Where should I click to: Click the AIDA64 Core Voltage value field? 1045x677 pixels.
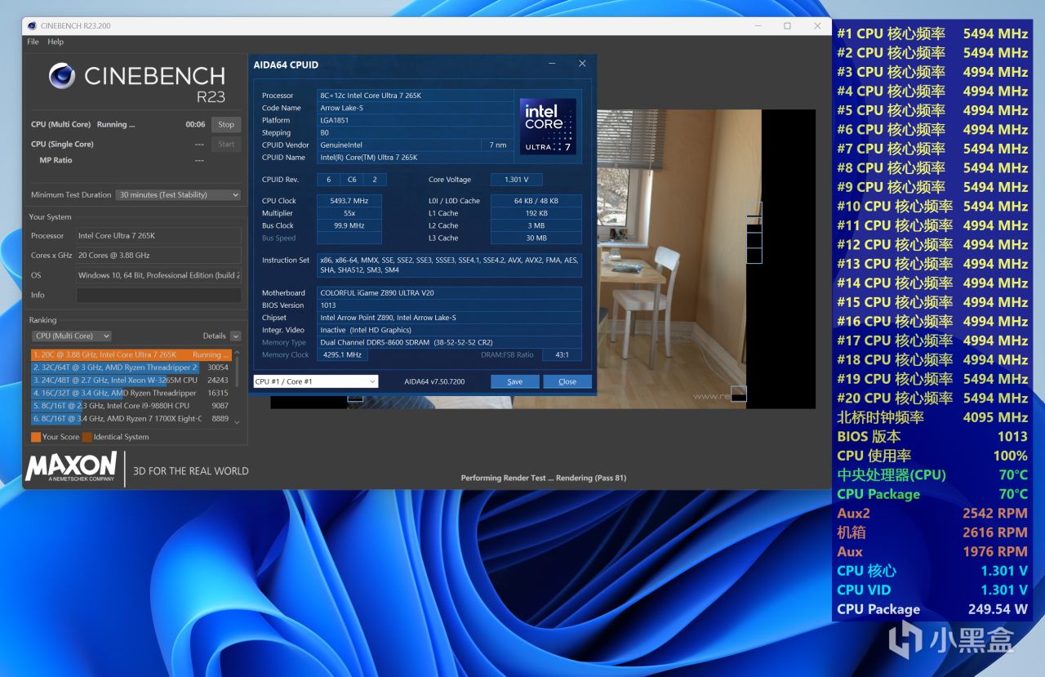tap(516, 180)
